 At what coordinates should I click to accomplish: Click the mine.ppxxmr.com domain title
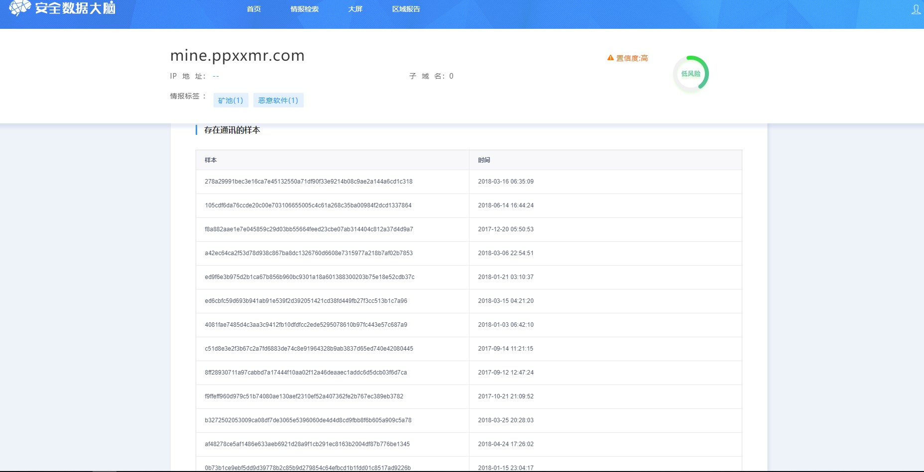(x=237, y=55)
